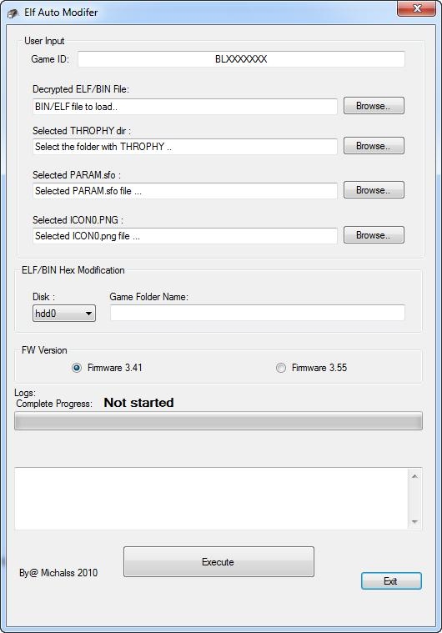Click the Complete Progress bar

[x=218, y=420]
